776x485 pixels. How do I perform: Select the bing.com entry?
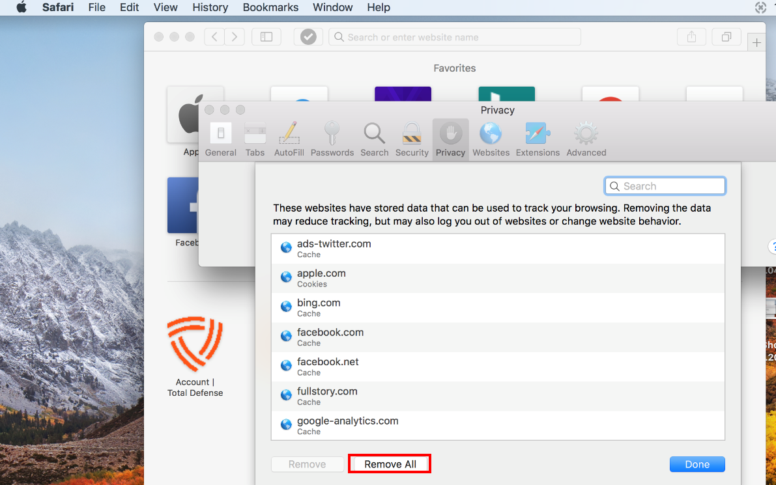pyautogui.click(x=498, y=307)
